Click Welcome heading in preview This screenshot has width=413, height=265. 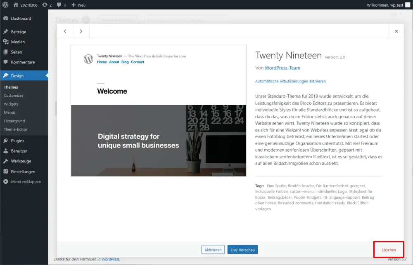112,91
